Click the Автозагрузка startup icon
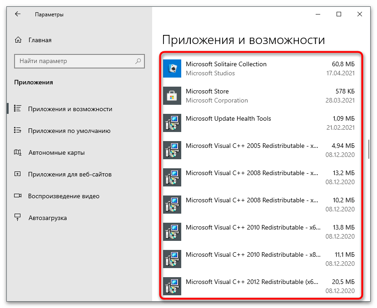The height and width of the screenshot is (308, 377). click(x=18, y=217)
